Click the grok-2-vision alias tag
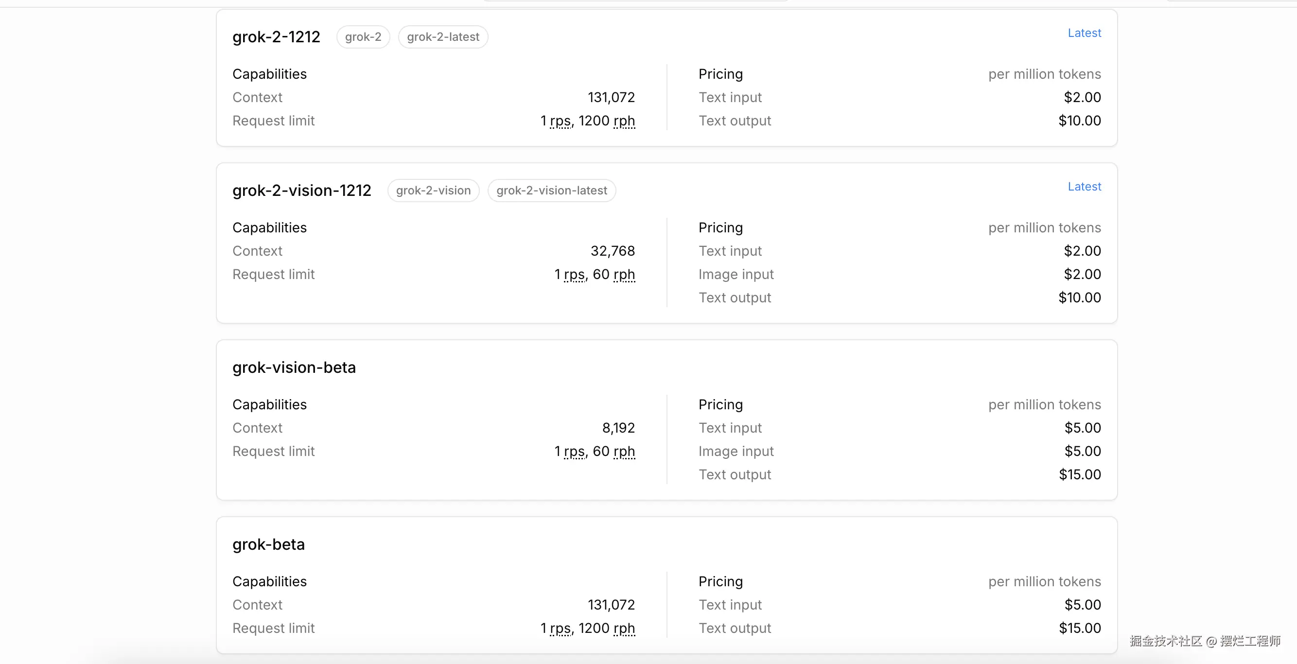Image resolution: width=1297 pixels, height=664 pixels. click(x=433, y=191)
